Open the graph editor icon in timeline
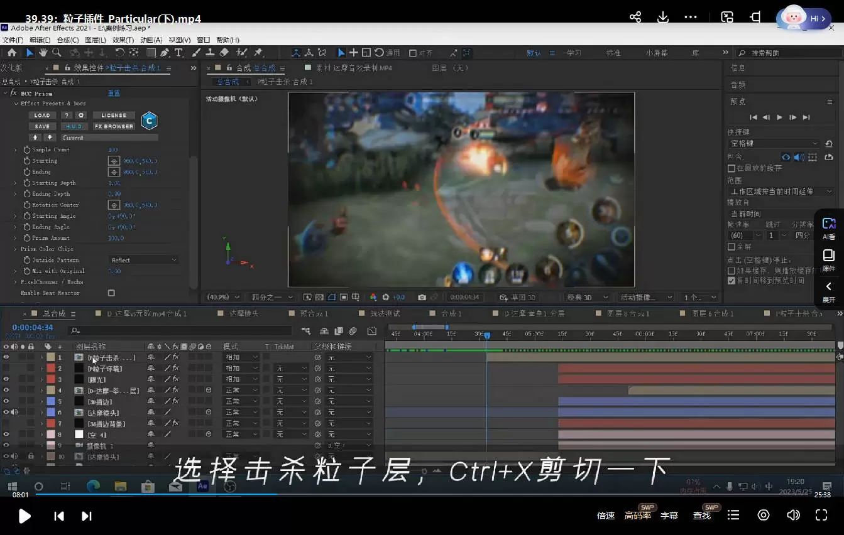This screenshot has width=844, height=535. 372,331
